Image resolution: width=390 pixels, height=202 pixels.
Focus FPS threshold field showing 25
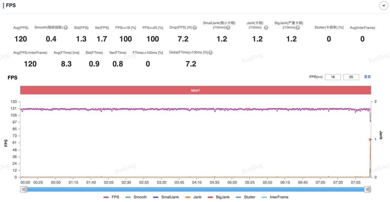pos(351,77)
